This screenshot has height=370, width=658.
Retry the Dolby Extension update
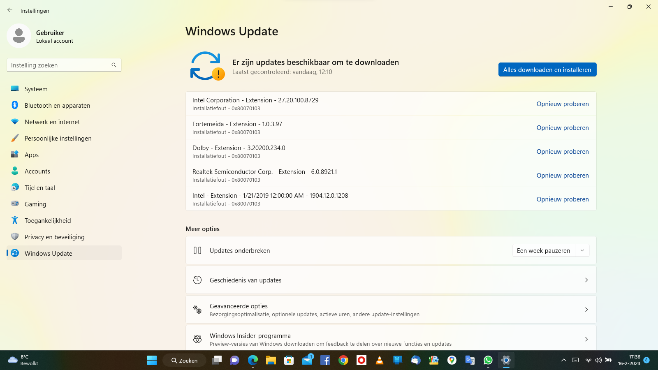coord(563,152)
